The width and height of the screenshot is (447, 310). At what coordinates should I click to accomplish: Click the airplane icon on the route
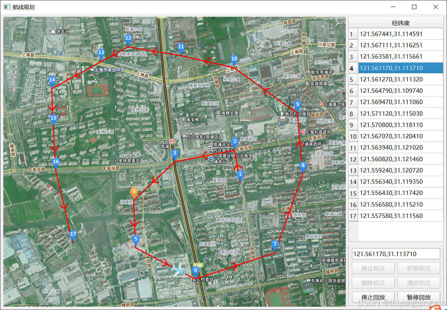click(x=179, y=270)
